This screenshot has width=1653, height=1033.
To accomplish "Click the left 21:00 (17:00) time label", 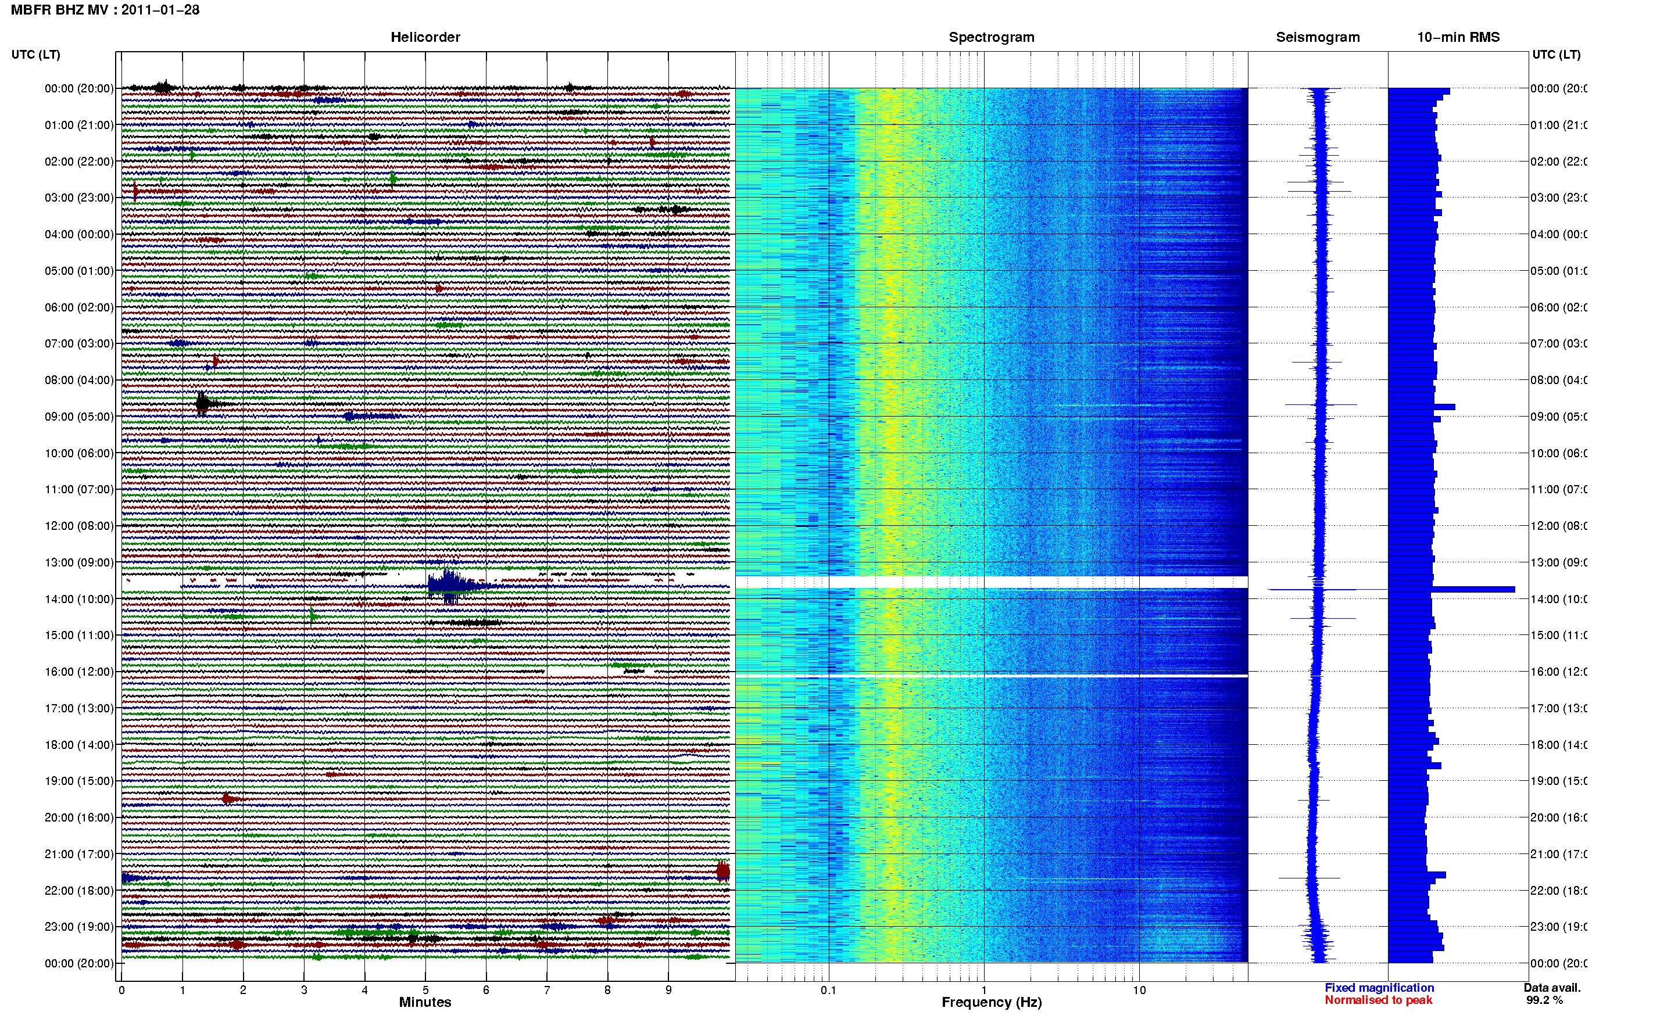I will click(x=79, y=854).
